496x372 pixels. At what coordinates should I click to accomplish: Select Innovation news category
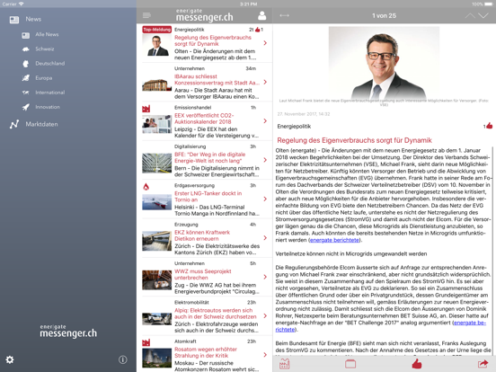(48, 107)
